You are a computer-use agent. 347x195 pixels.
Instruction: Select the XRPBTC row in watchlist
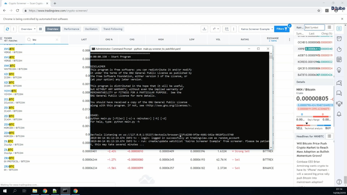(314, 49)
